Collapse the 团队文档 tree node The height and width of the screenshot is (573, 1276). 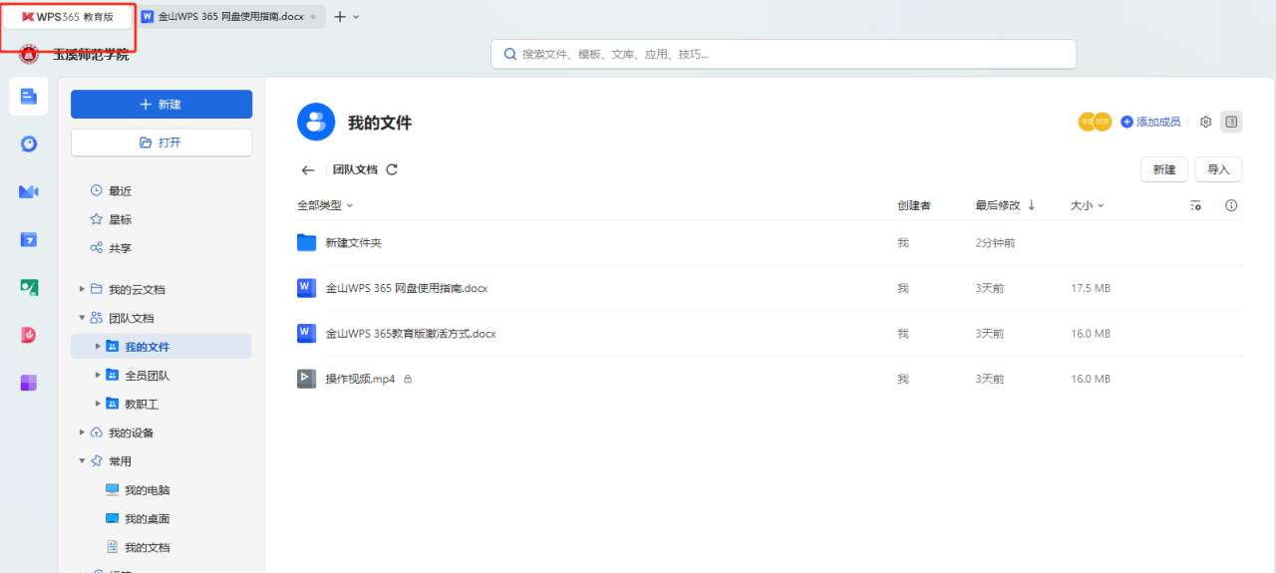click(82, 318)
